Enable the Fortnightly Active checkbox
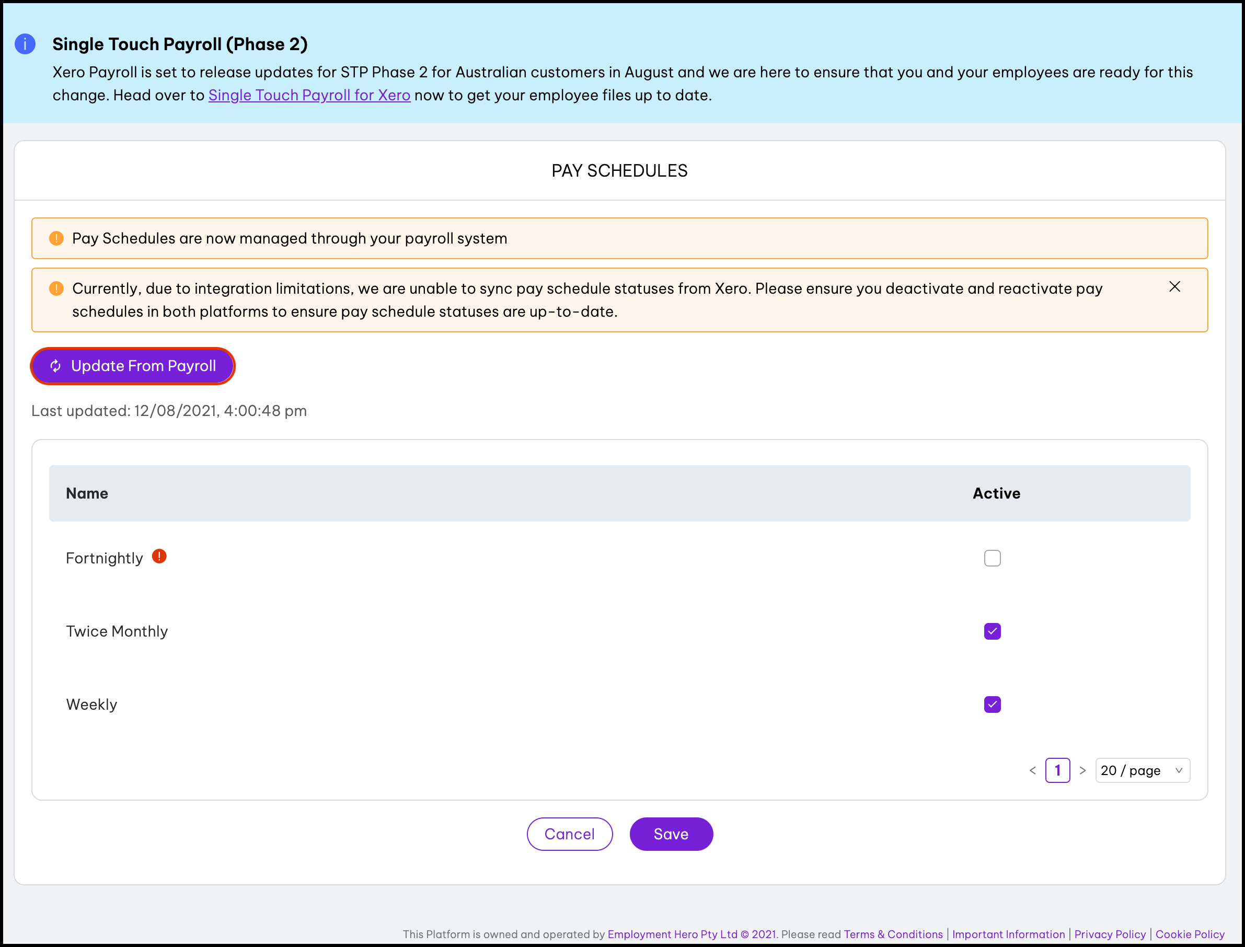 [x=992, y=558]
